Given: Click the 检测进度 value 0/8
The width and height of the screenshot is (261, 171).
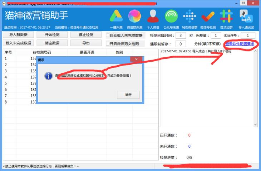Looking at the screenshot, I should (189, 157).
